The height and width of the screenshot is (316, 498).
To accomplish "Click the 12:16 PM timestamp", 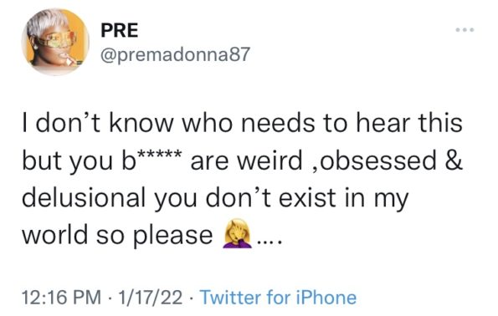I will pos(61,298).
